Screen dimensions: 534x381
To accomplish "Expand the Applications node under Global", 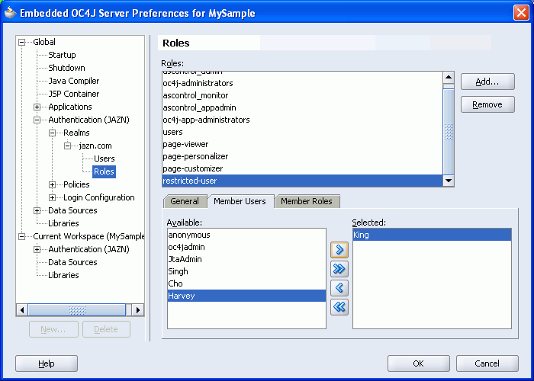I will coord(37,107).
